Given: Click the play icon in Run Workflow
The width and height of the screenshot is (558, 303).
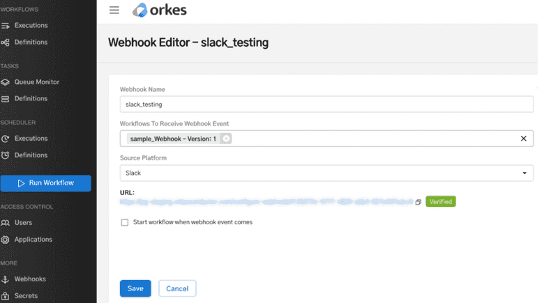Looking at the screenshot, I should coord(21,183).
